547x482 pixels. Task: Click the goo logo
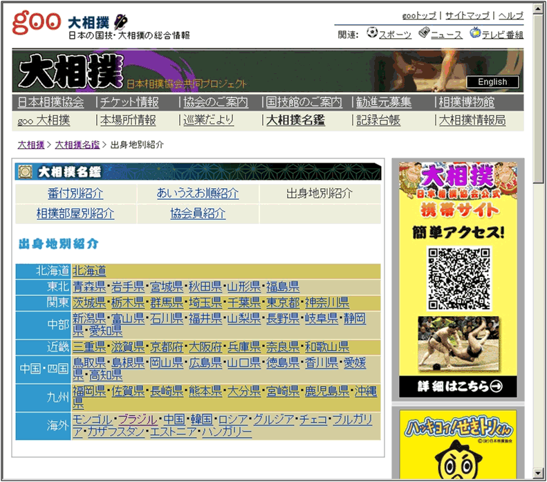36,21
